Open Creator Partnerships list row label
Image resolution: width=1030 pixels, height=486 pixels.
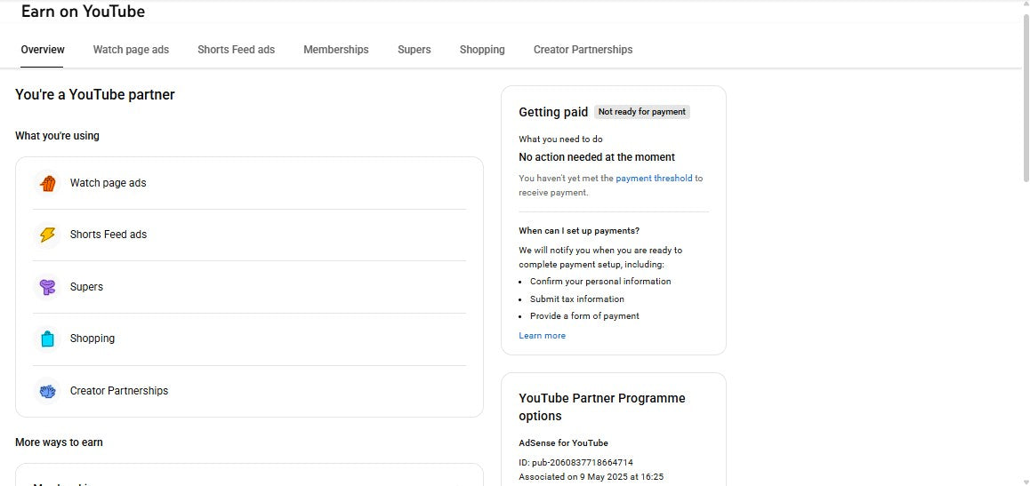point(119,390)
